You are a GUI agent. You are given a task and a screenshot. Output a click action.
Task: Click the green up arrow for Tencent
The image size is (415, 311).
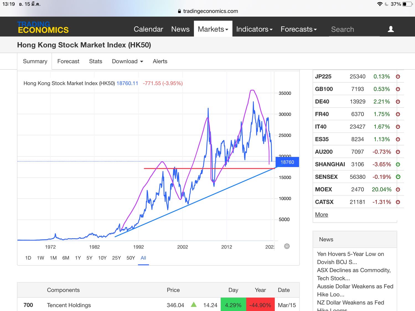click(194, 305)
